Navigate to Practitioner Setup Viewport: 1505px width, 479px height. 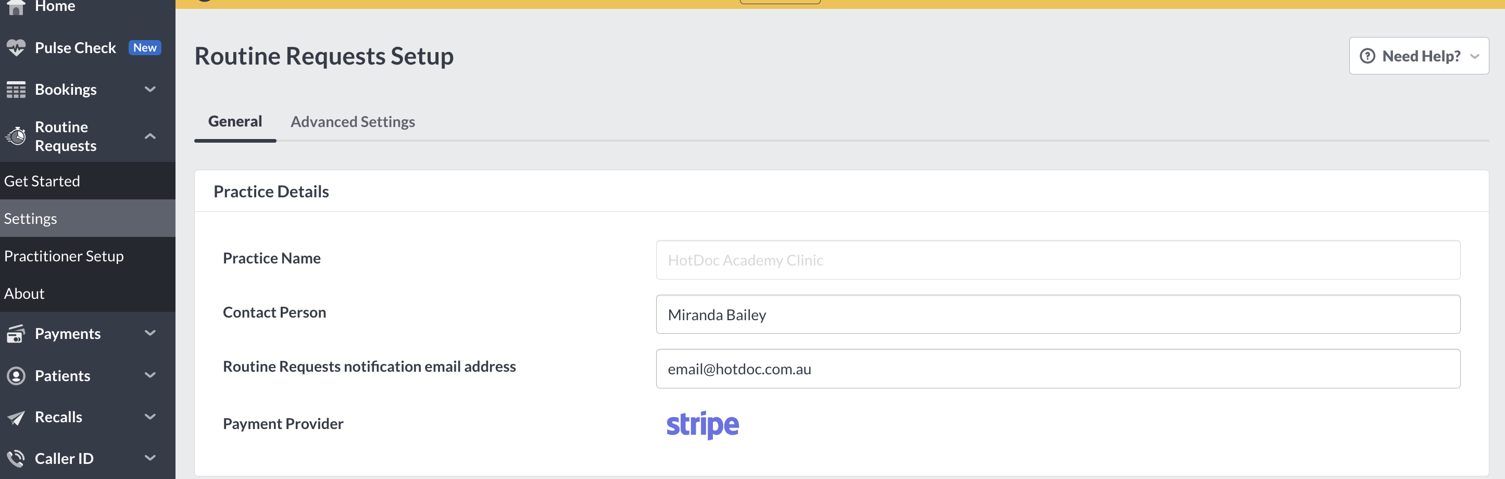click(x=64, y=255)
